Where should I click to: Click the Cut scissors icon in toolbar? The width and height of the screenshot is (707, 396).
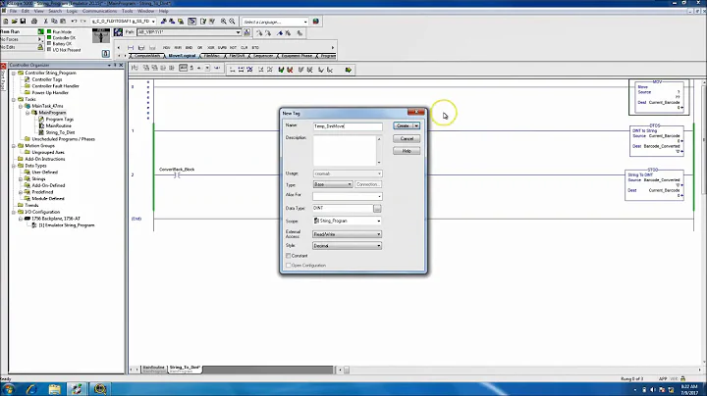[45, 22]
